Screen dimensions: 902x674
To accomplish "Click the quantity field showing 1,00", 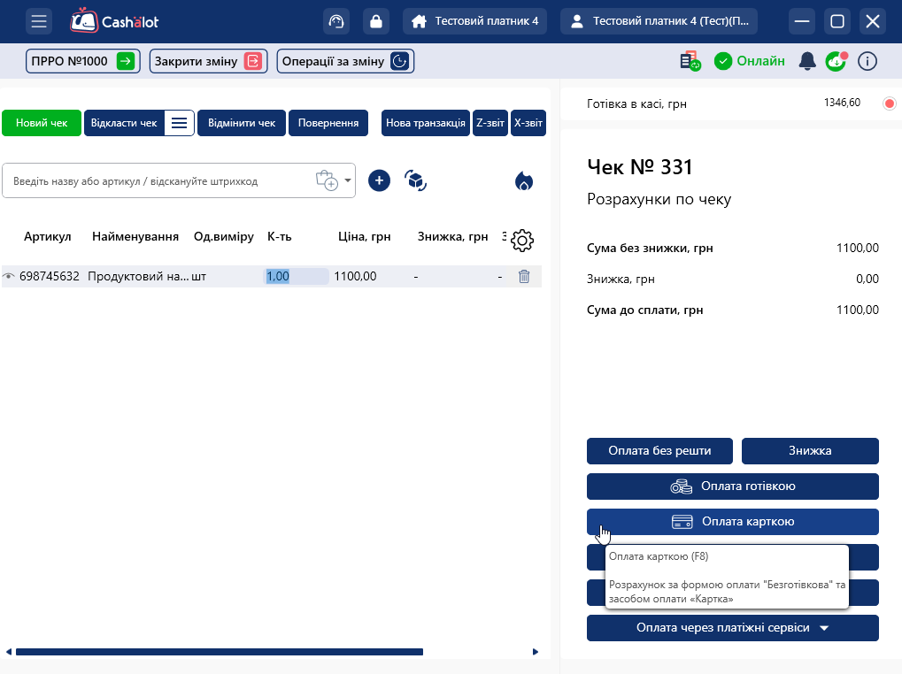I will pos(297,276).
